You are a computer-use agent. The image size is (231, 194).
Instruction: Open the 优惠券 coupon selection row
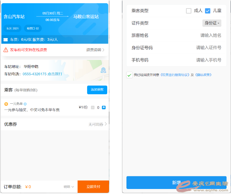coord(55,124)
